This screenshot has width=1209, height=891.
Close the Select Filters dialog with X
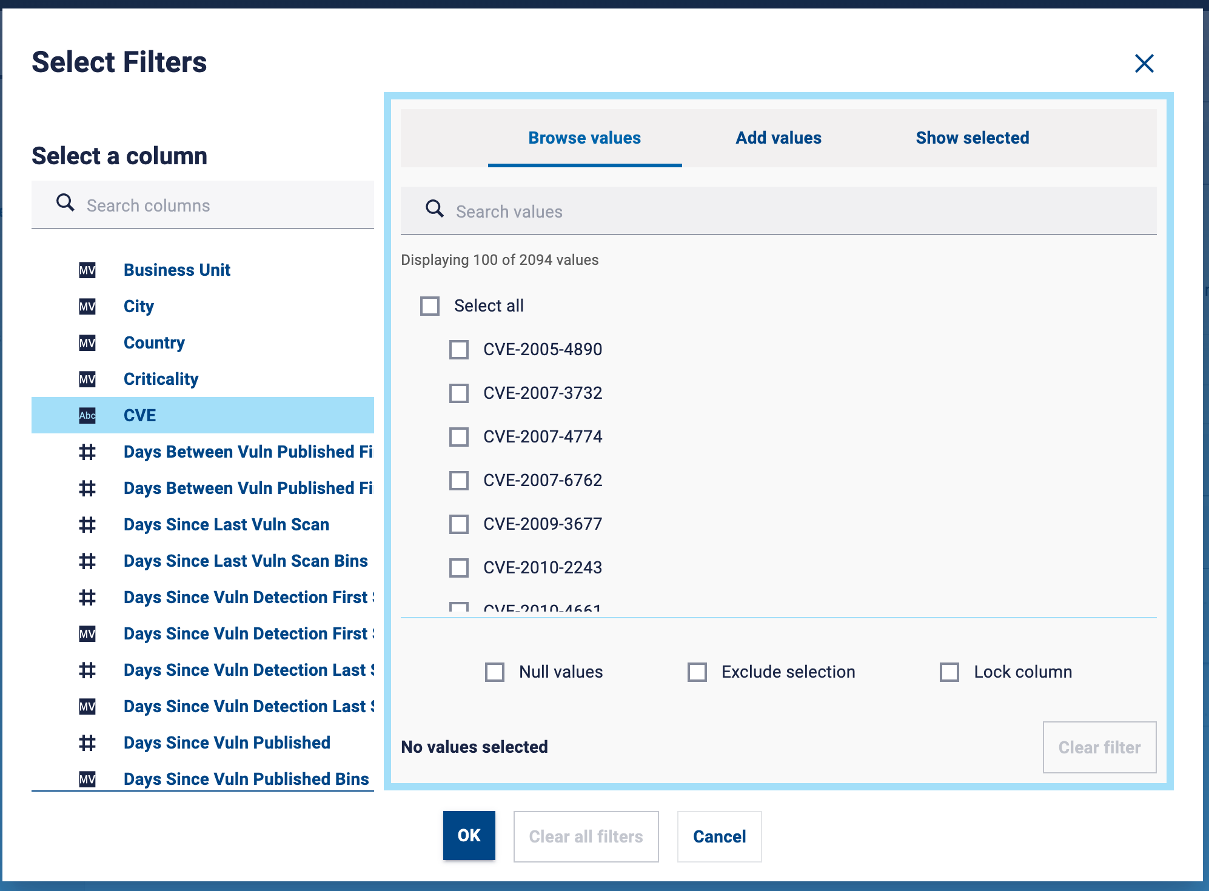click(1144, 63)
